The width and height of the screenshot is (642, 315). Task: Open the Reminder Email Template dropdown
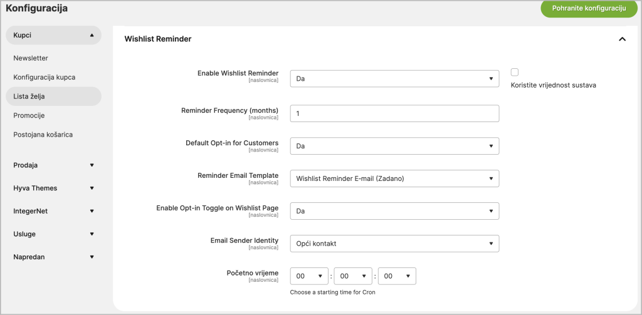395,178
